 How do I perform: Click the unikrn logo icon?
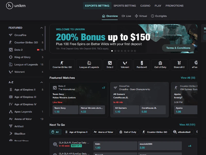10,6
